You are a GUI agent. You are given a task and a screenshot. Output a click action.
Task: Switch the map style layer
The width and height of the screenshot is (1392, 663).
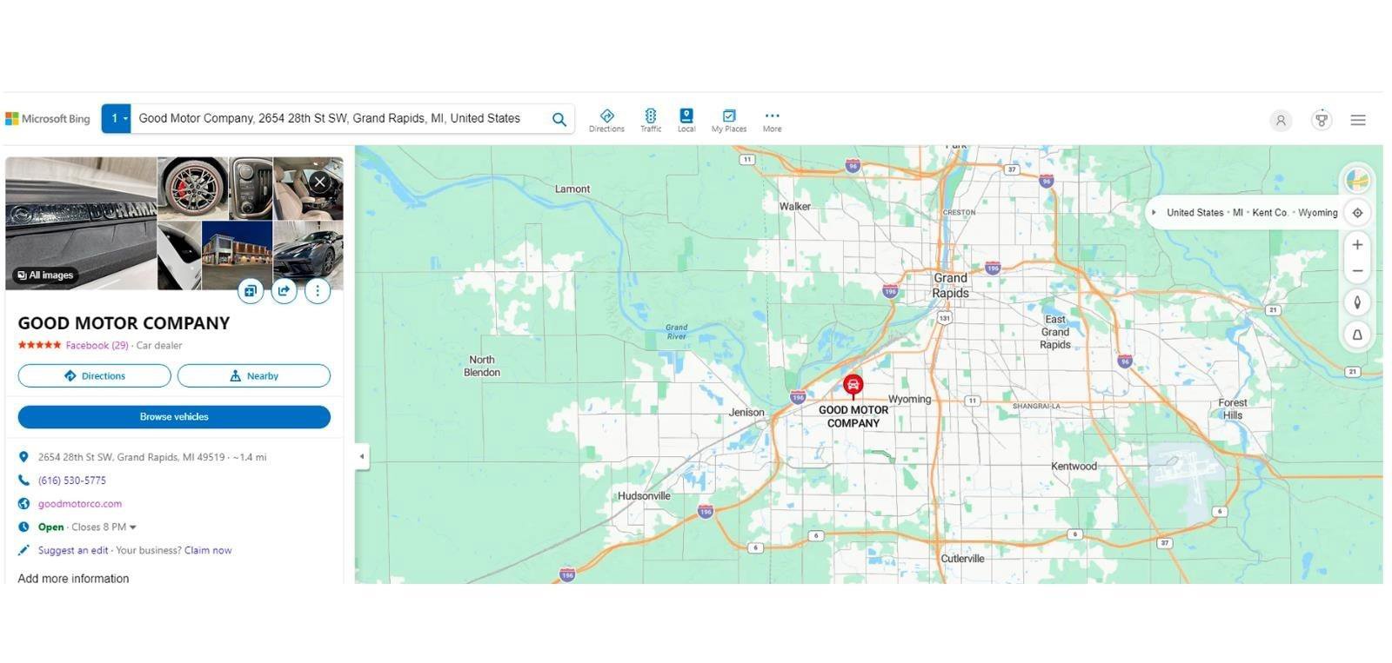(x=1356, y=180)
